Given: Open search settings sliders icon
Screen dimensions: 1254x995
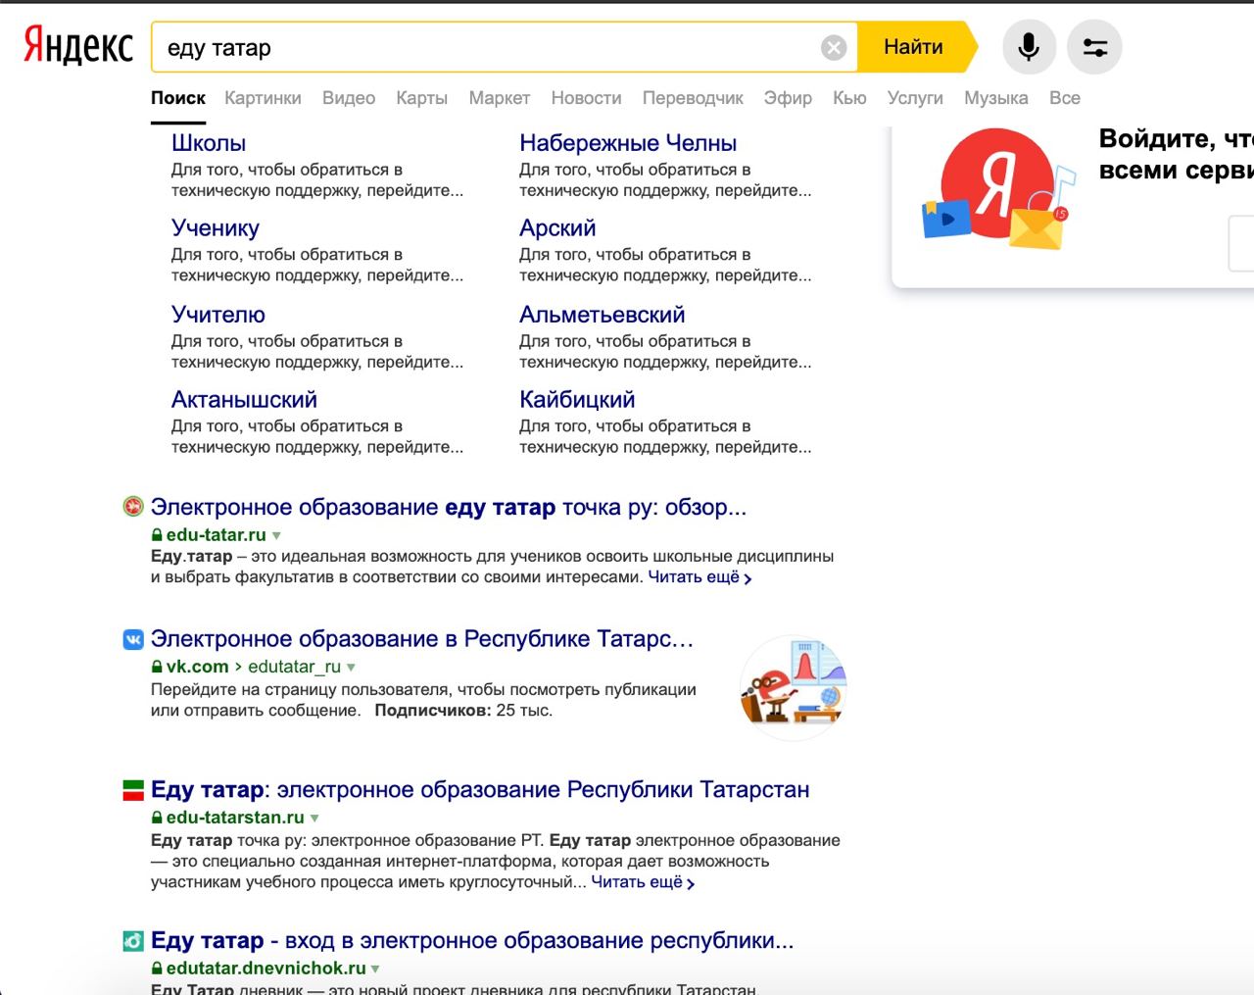Looking at the screenshot, I should pyautogui.click(x=1094, y=47).
